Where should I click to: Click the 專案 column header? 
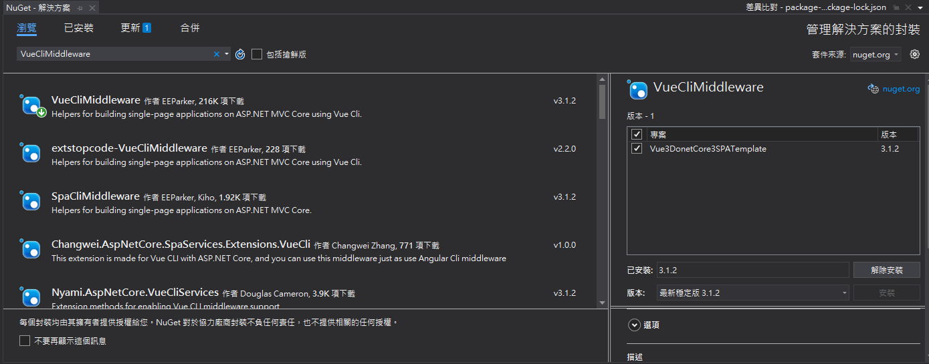[657, 134]
